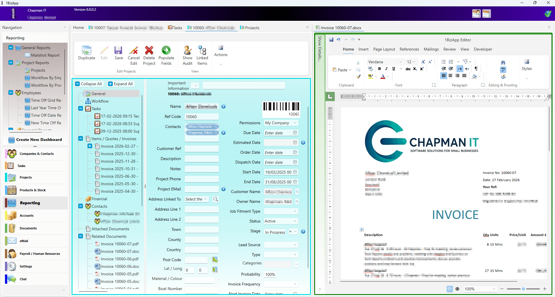Click the Post Code map lookup icon
The image size is (555, 297).
pyautogui.click(x=215, y=260)
